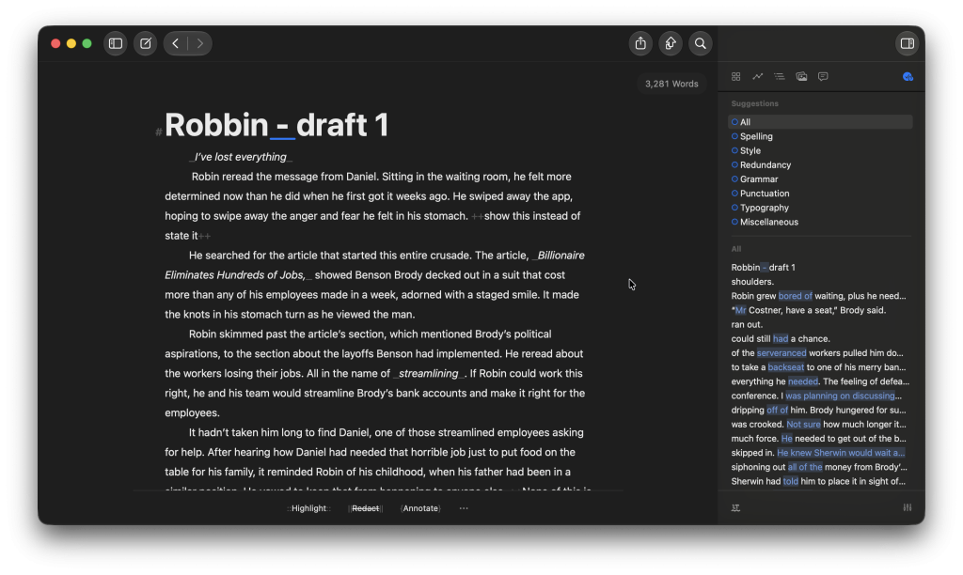This screenshot has height=575, width=963.
Task: Click the heading marker '#' beside the title
Action: pyautogui.click(x=158, y=132)
